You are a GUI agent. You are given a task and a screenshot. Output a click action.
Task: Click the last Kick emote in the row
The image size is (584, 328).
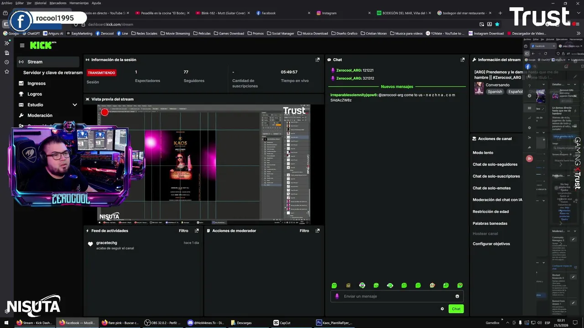pyautogui.click(x=460, y=285)
